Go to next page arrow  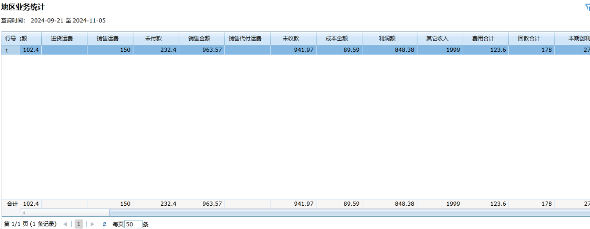tap(92, 224)
